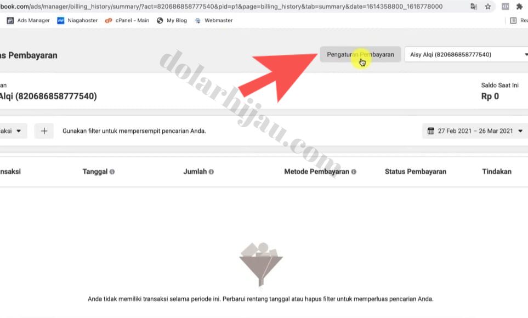Click the Jumlah info icon
528x318 pixels.
[211, 172]
